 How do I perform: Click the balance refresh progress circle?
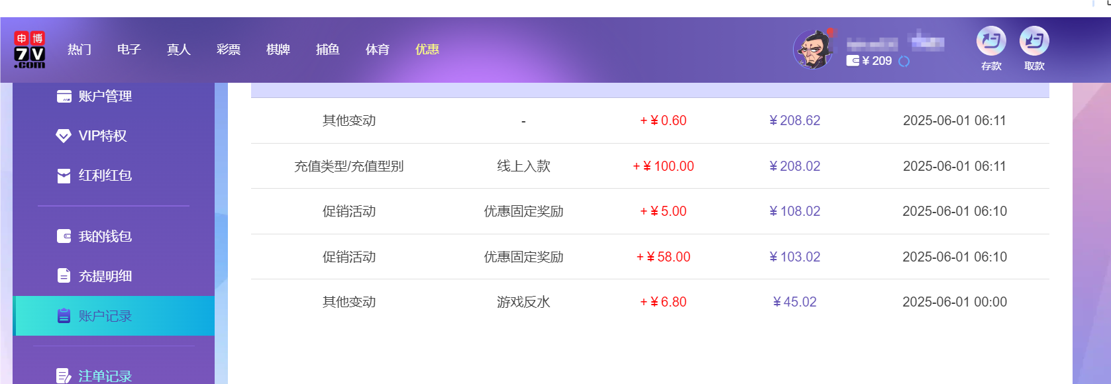tap(904, 62)
